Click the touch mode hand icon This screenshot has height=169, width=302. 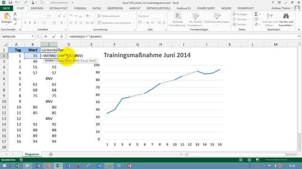pos(34,2)
